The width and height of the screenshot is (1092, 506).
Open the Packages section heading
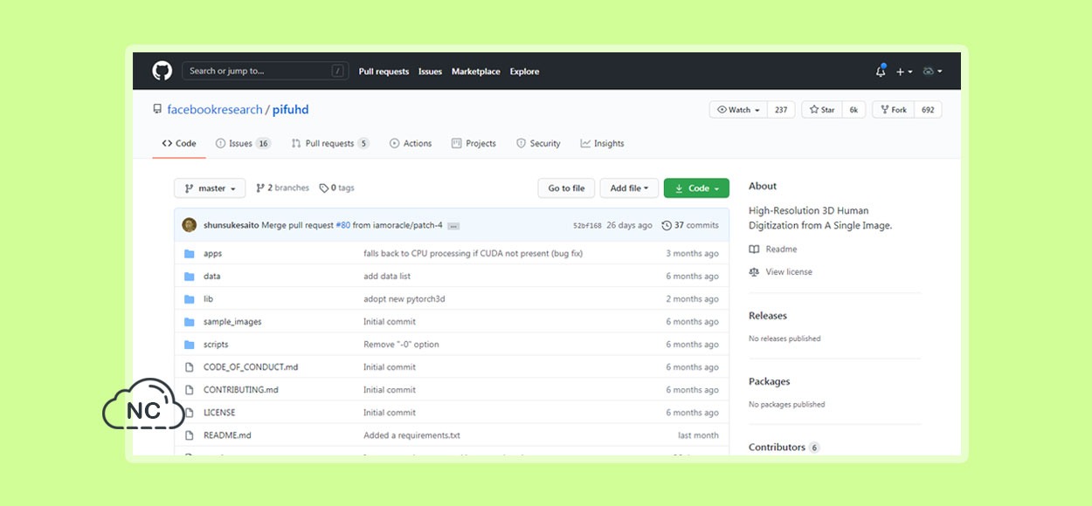770,381
